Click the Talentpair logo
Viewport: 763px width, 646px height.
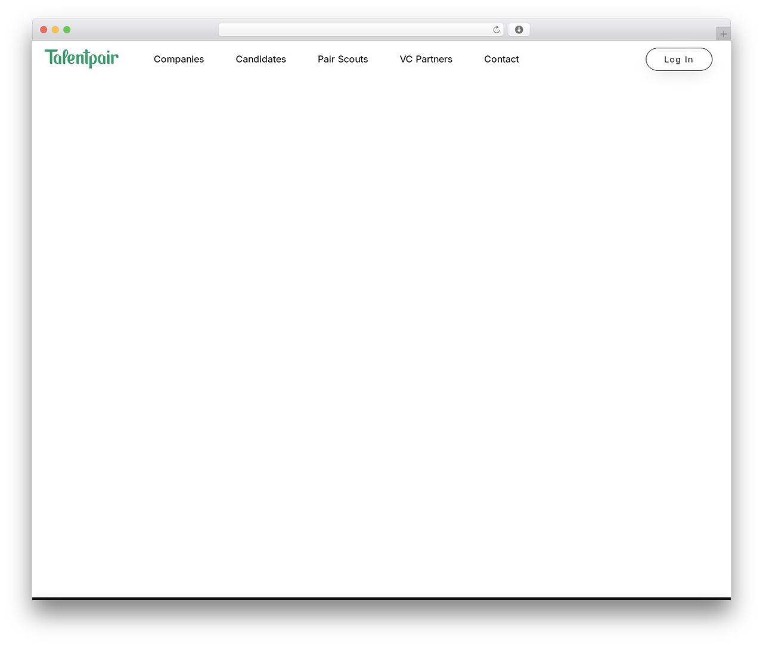82,58
